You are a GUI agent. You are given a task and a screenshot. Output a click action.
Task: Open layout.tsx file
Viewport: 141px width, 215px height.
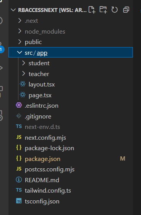(41, 85)
